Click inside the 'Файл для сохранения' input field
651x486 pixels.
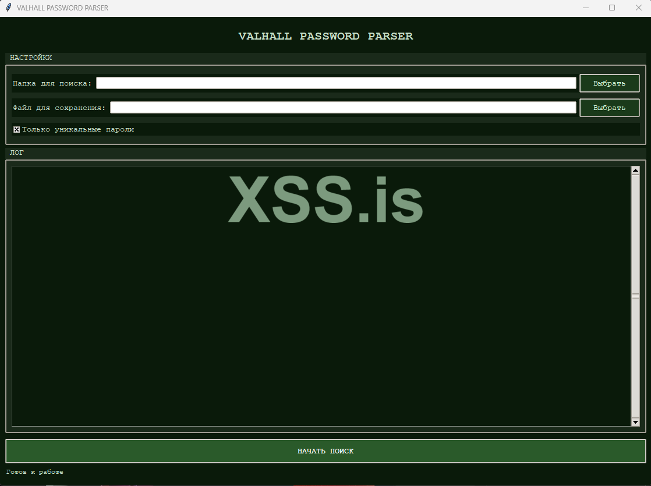tap(342, 107)
